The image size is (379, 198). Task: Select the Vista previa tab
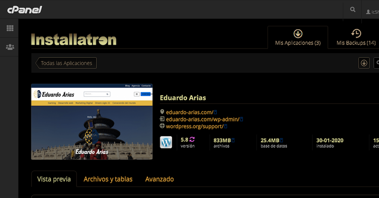point(54,179)
